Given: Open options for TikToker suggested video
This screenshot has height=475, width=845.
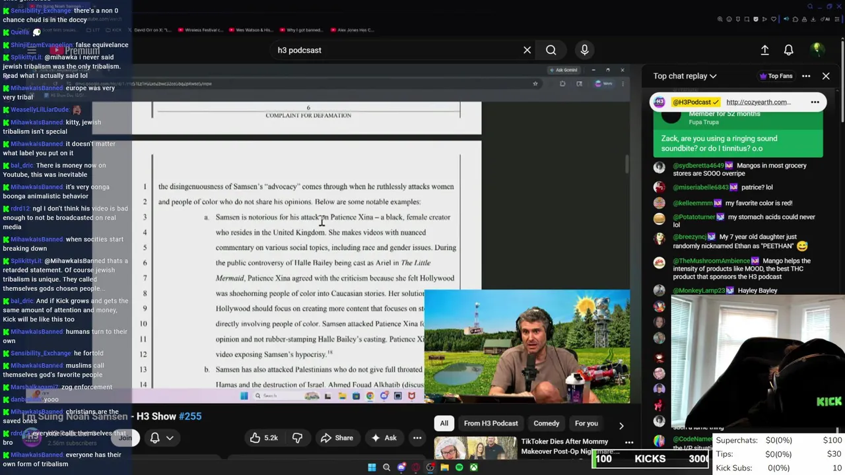Looking at the screenshot, I should (629, 443).
